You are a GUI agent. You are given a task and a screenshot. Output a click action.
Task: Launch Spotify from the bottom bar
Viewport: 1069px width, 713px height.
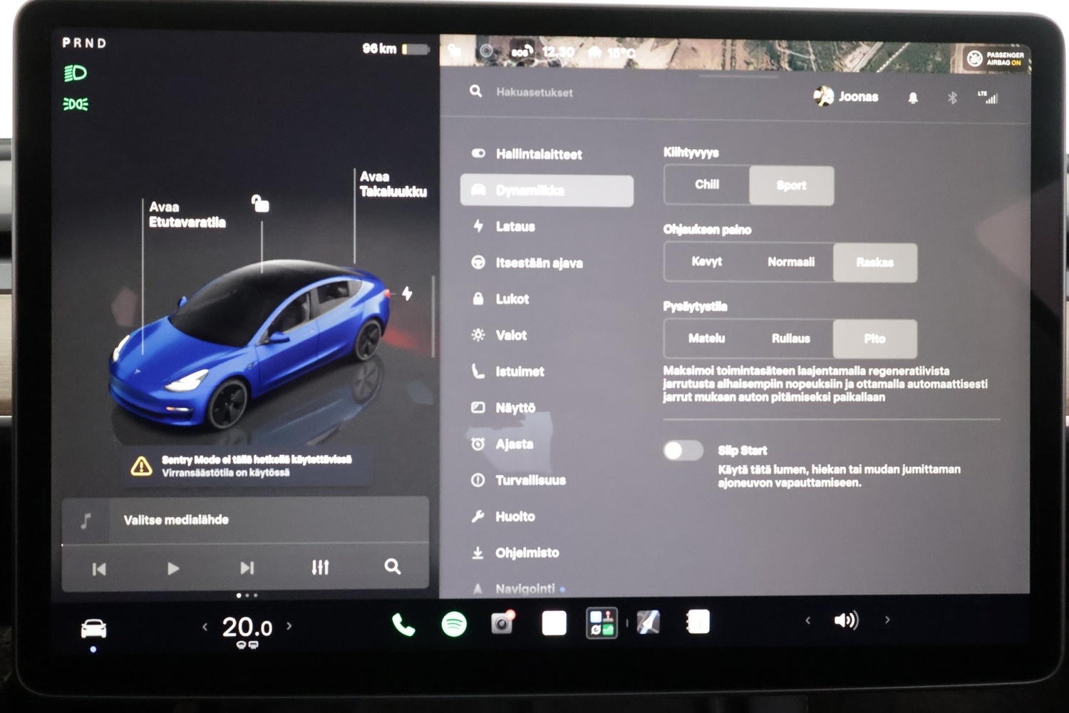(454, 624)
